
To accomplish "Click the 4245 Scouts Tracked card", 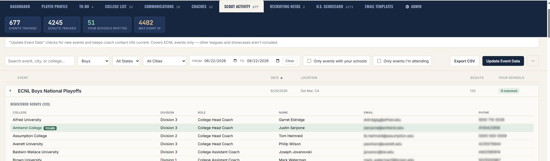I will click(62, 24).
